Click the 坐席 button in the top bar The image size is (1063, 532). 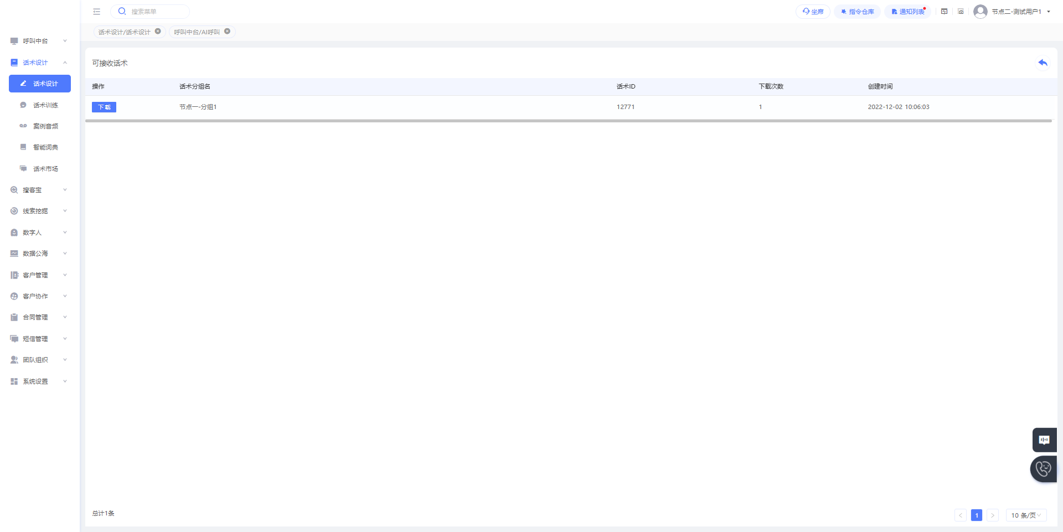pos(813,12)
